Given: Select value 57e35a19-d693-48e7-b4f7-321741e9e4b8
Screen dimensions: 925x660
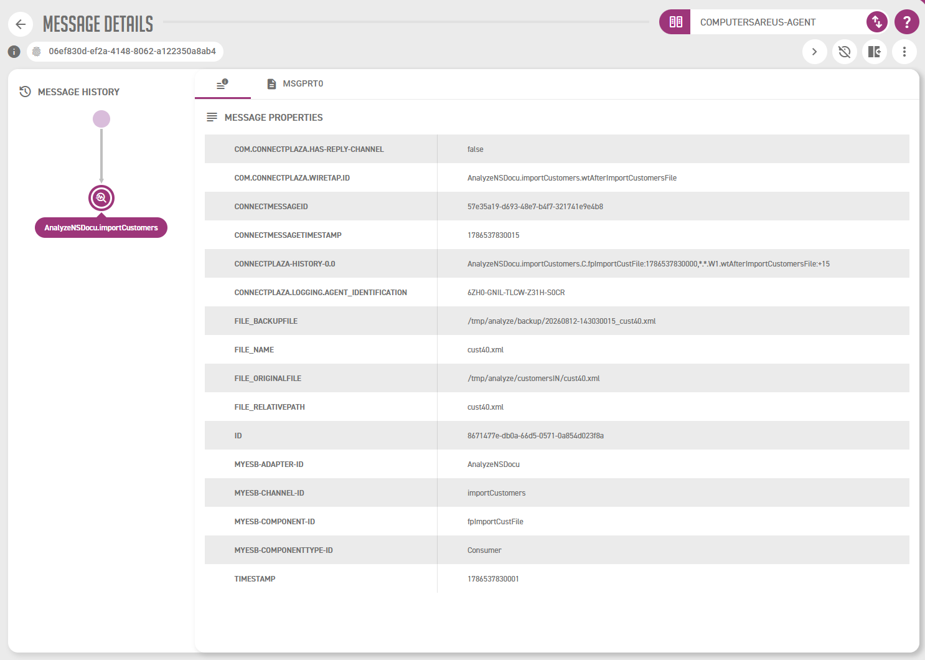Looking at the screenshot, I should coord(535,207).
